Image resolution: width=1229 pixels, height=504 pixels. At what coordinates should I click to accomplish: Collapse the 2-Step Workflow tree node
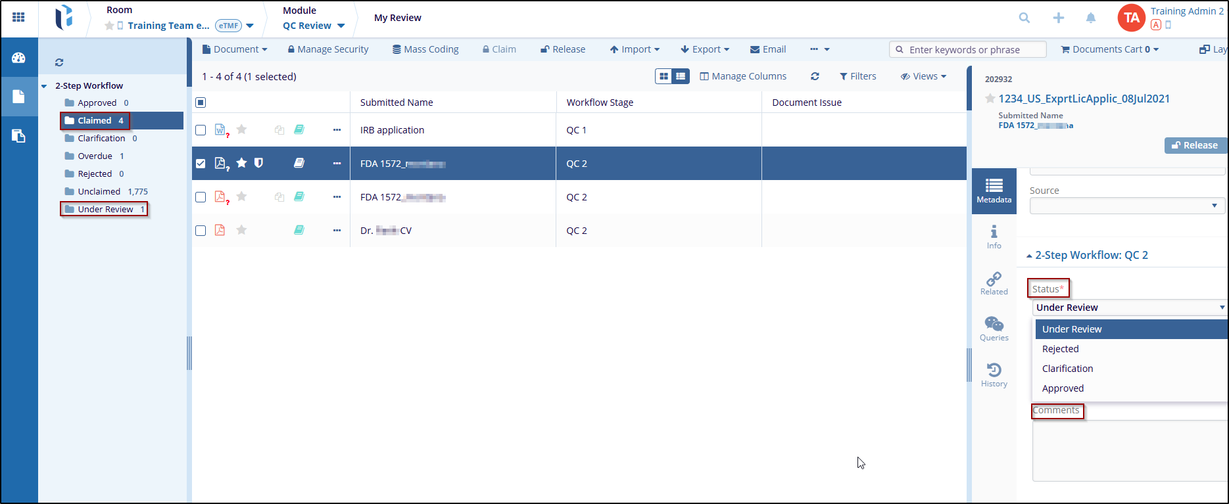[x=44, y=86]
